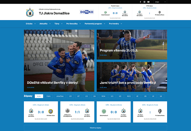This screenshot has height=131, width=191.
Task: Open the A-tým team selector dropdown in top bar
Action: [160, 2]
